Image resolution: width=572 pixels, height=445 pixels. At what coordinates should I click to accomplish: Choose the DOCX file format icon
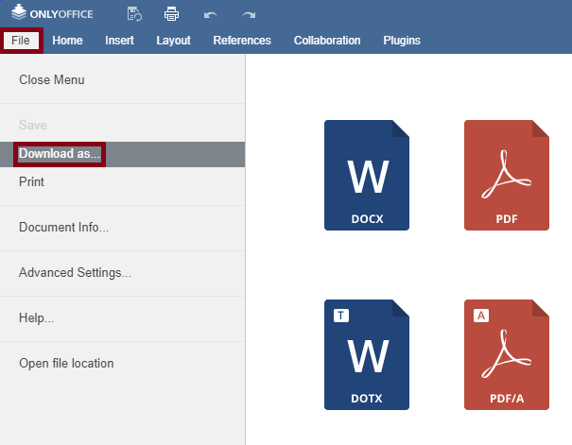coord(366,175)
